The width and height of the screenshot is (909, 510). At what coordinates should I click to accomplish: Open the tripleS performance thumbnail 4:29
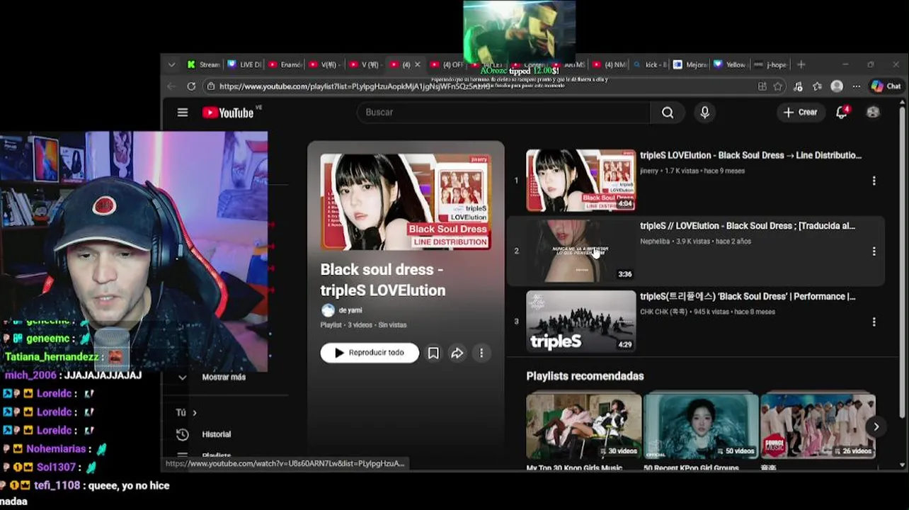(x=581, y=322)
